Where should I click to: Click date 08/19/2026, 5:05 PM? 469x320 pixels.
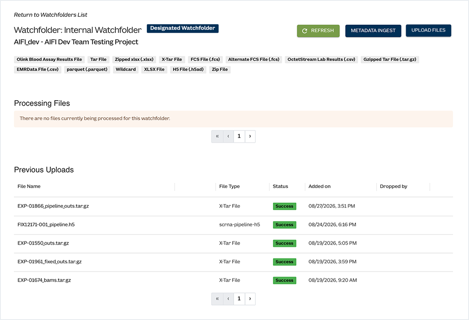click(x=333, y=243)
